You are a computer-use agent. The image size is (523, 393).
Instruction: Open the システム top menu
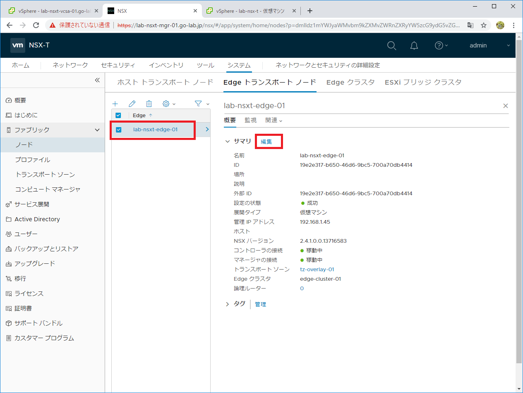tap(239, 65)
